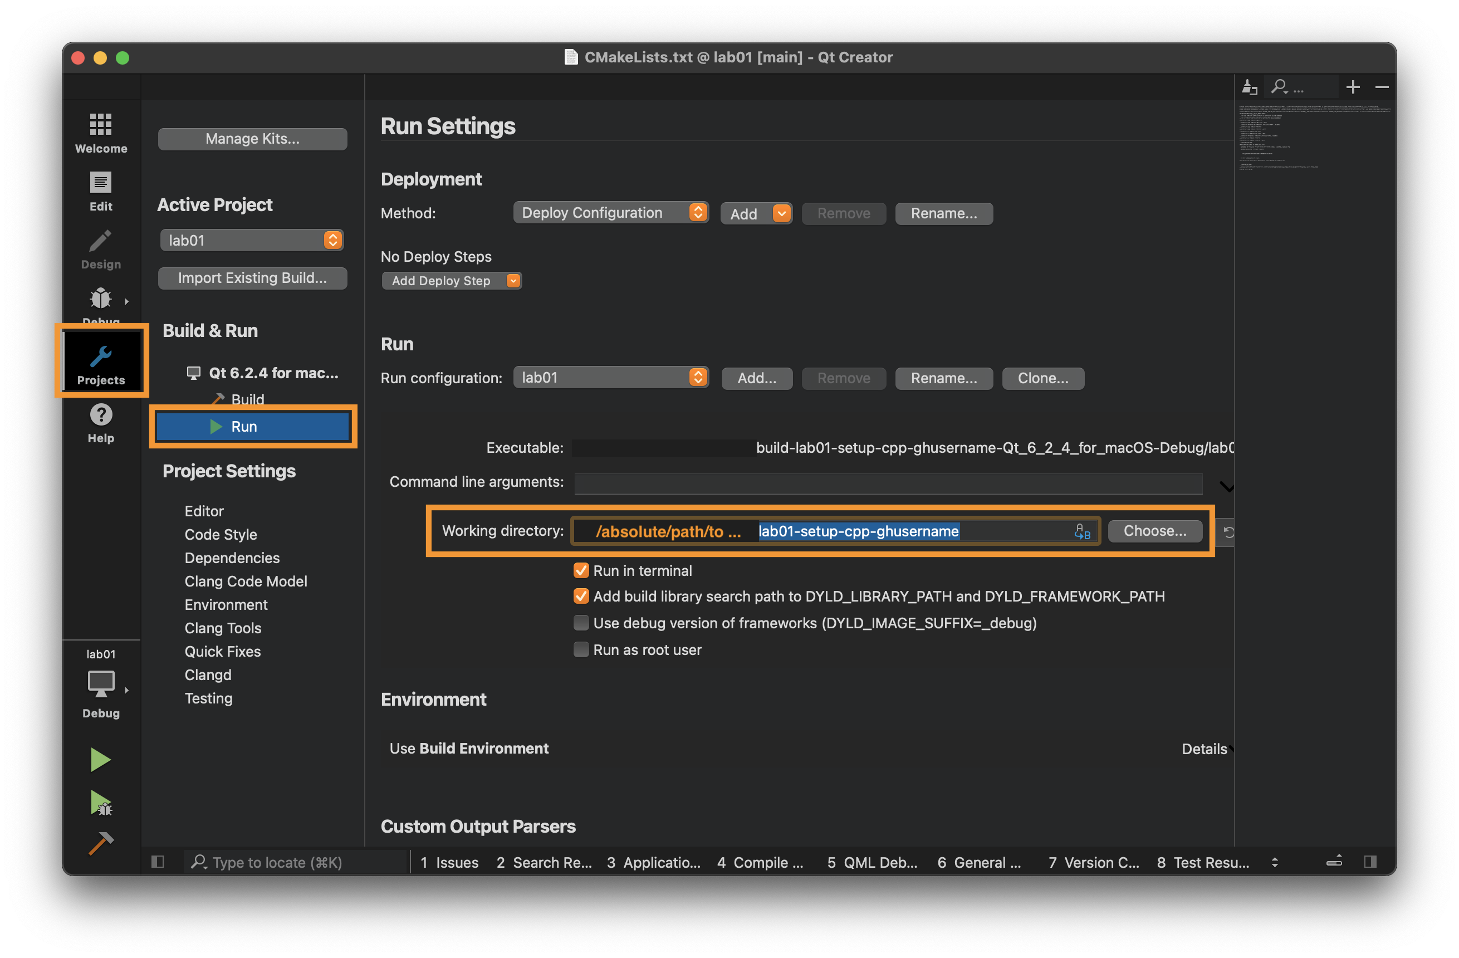The height and width of the screenshot is (958, 1459).
Task: Start debugging with play-bug icon
Action: point(101,803)
